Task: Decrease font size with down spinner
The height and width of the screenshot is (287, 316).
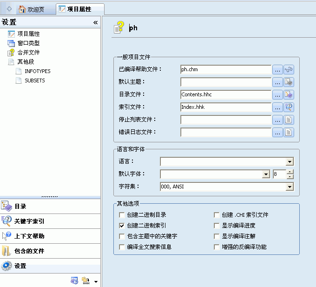Action: pyautogui.click(x=290, y=177)
